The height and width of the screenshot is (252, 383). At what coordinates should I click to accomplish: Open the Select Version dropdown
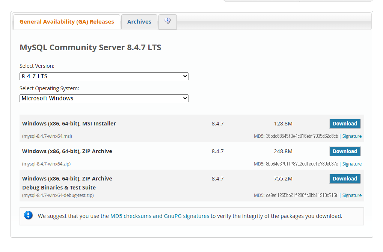point(104,76)
